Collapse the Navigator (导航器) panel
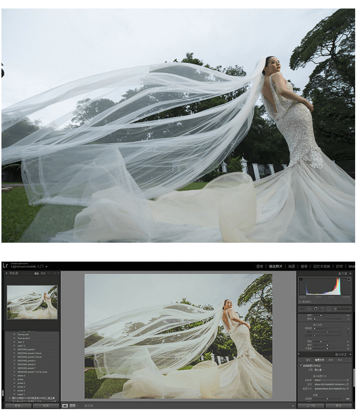 (x=7, y=273)
